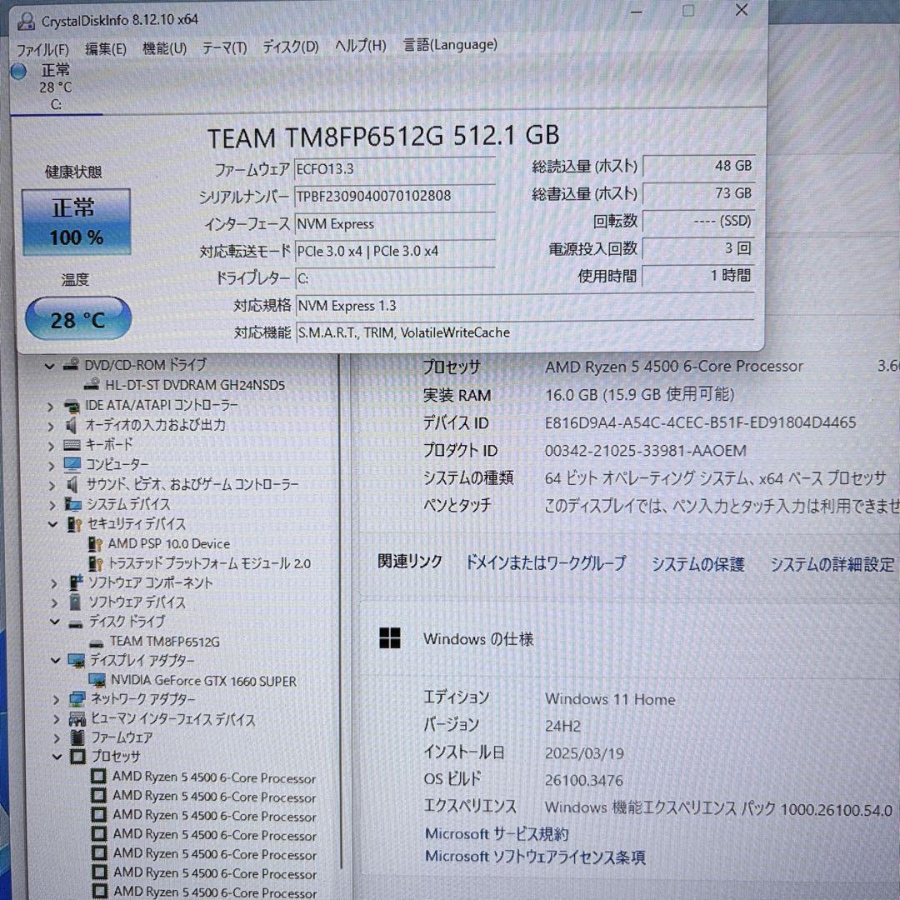
Task: Open the テーマ(T) menu
Action: click(x=224, y=47)
